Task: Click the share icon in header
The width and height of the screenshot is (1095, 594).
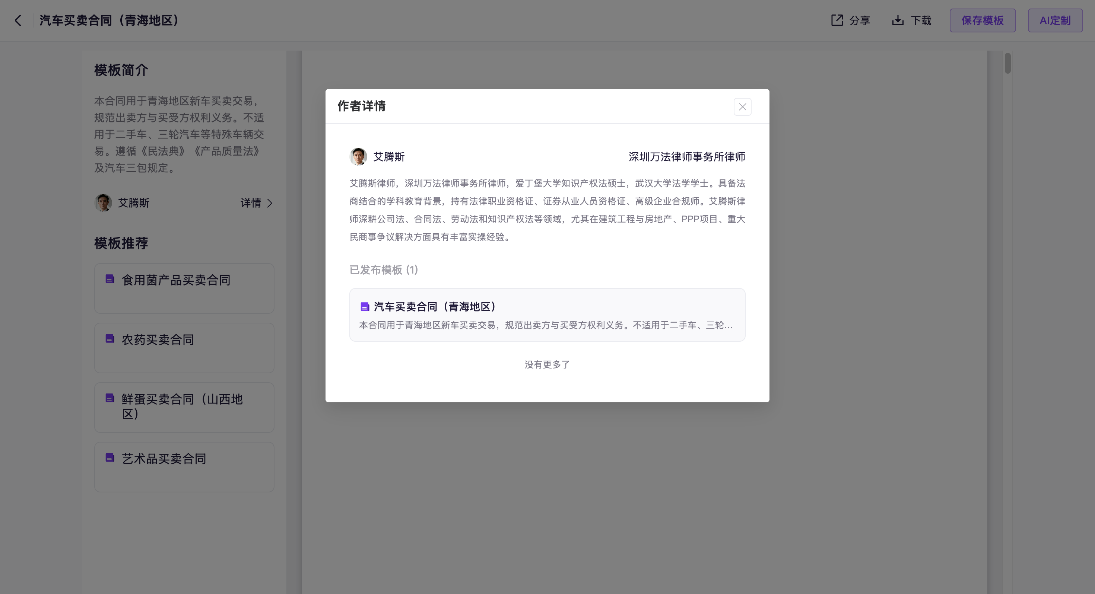Action: [x=837, y=20]
